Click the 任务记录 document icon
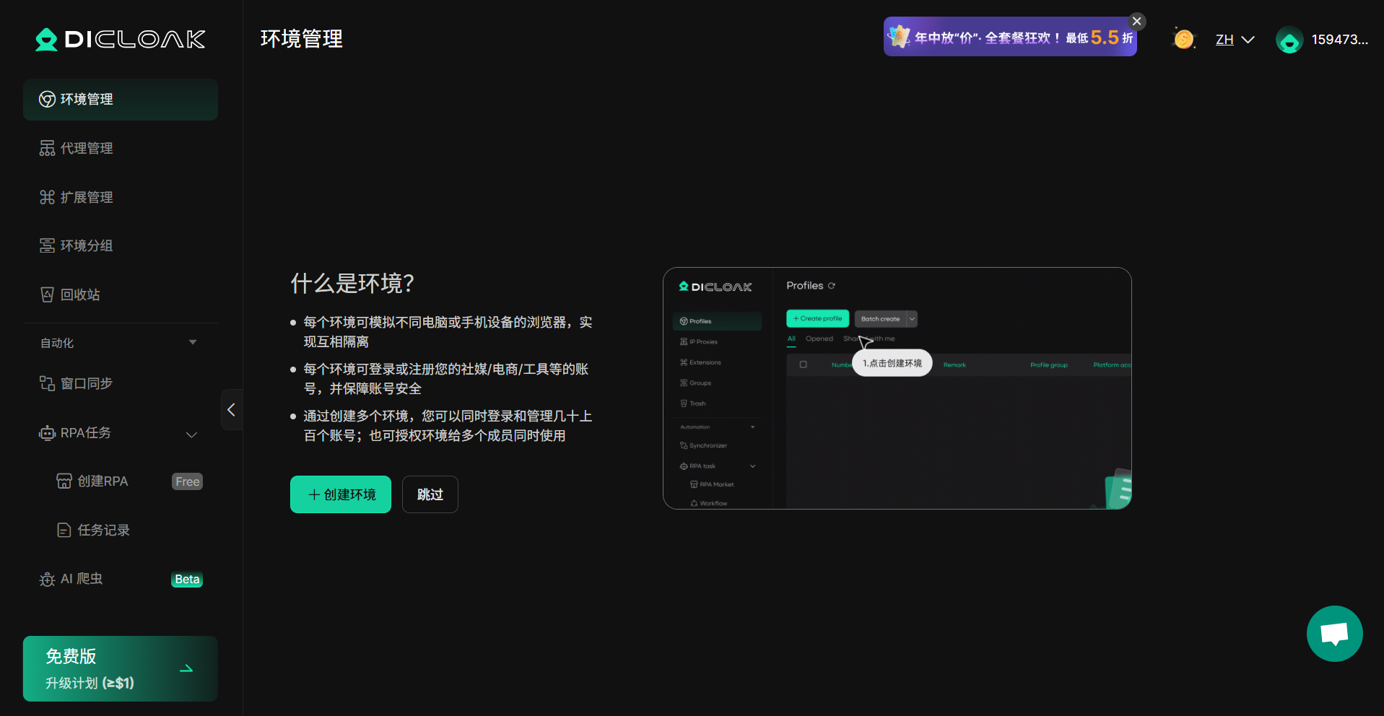The height and width of the screenshot is (716, 1384). tap(64, 531)
